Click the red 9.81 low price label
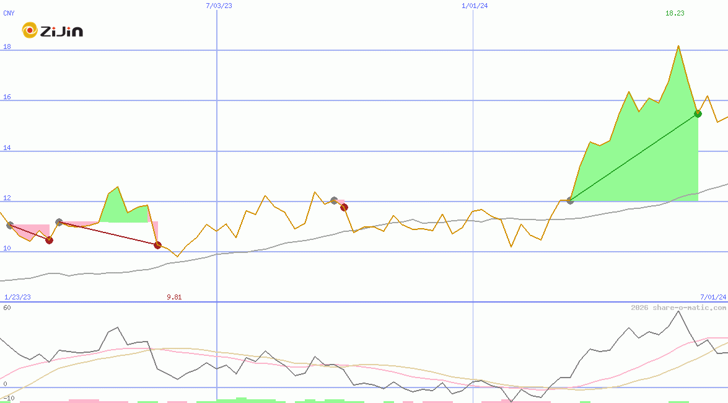 click(174, 297)
